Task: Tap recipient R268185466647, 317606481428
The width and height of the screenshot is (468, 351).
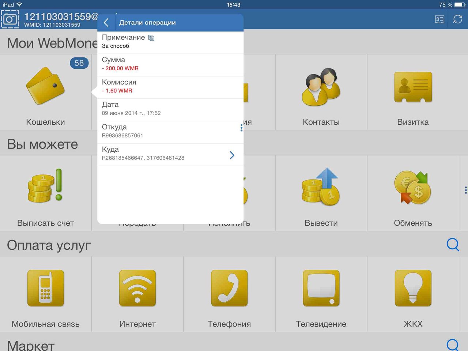Action: click(143, 158)
